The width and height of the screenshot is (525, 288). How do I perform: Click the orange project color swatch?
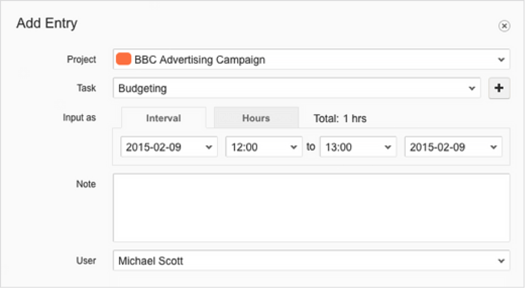124,59
